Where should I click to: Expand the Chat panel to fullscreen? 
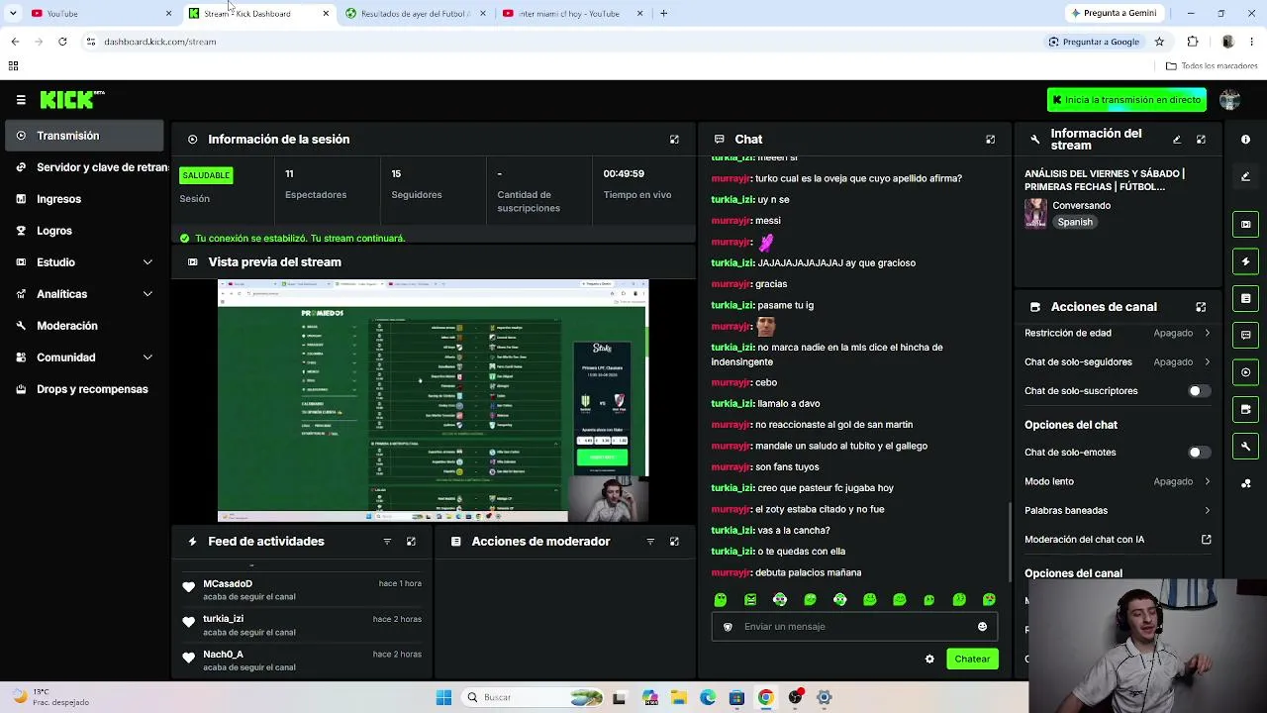tap(990, 140)
